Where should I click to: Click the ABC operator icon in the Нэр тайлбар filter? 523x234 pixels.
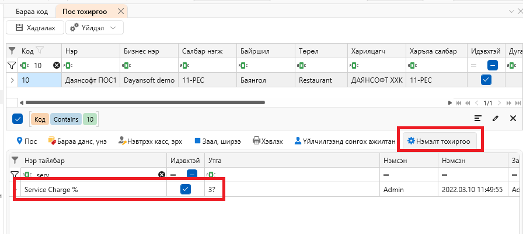(26, 175)
